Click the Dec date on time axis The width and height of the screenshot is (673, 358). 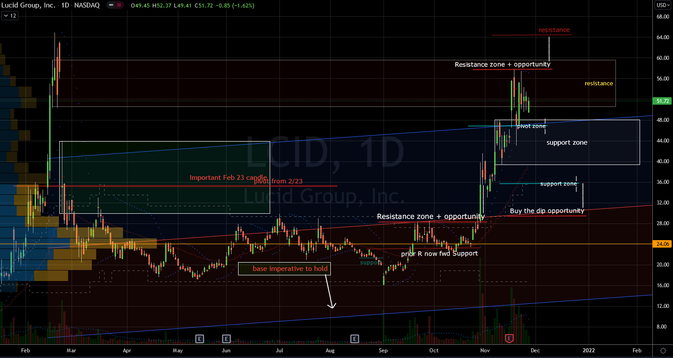535,351
